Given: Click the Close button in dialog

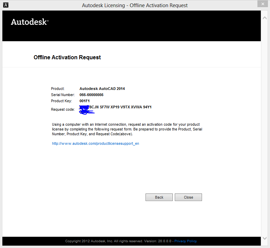Looking at the screenshot, I should point(188,197).
